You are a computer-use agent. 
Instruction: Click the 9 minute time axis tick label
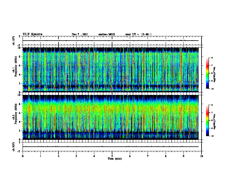tap(183, 156)
